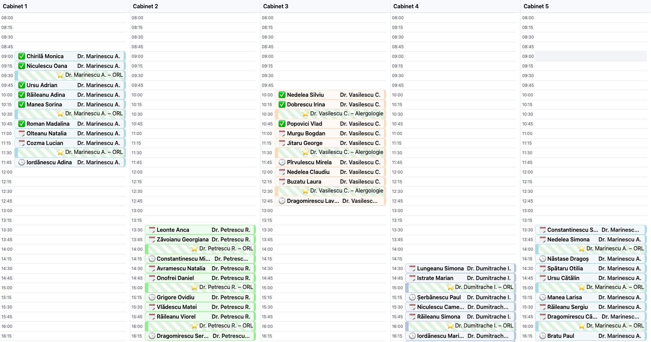Open Popovici Vlad's appointment
Image resolution: width=651 pixels, height=342 pixels.
(330, 124)
